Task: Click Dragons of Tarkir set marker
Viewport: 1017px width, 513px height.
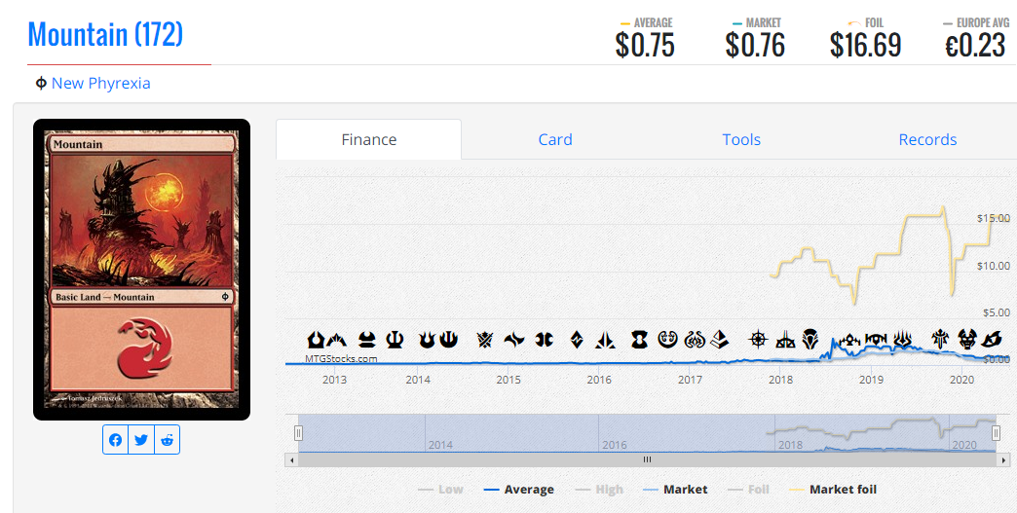Action: (x=545, y=339)
